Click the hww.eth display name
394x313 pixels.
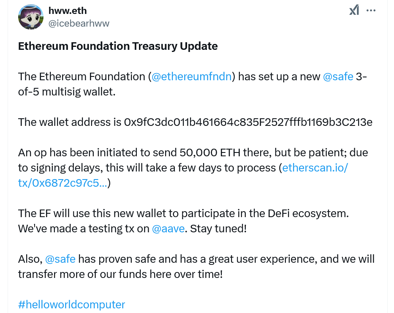pyautogui.click(x=68, y=11)
